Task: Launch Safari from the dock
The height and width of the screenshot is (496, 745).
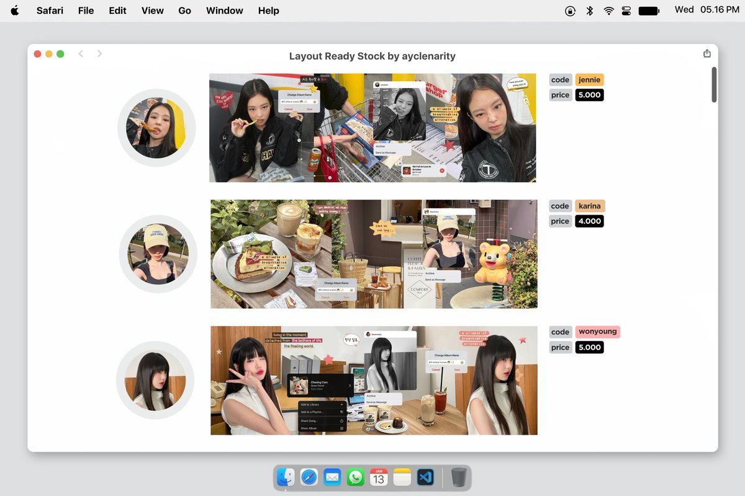Action: click(x=309, y=477)
